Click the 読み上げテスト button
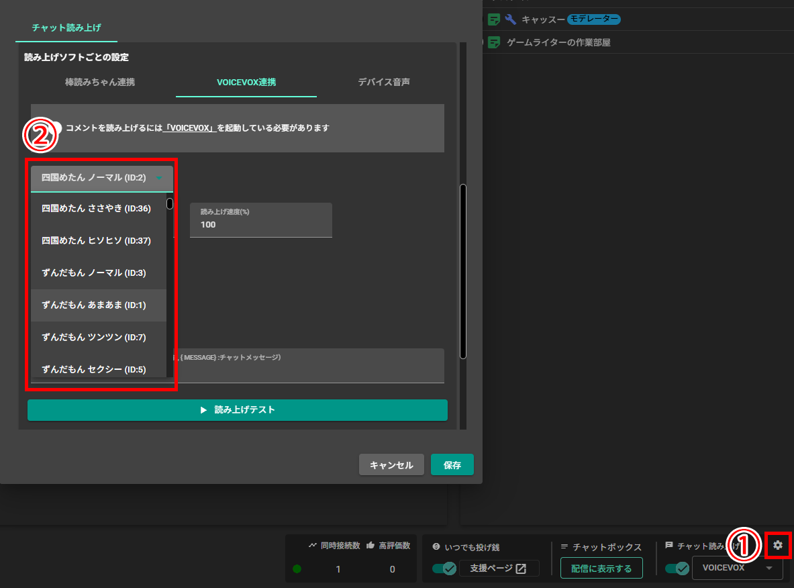794x588 pixels. tap(238, 409)
